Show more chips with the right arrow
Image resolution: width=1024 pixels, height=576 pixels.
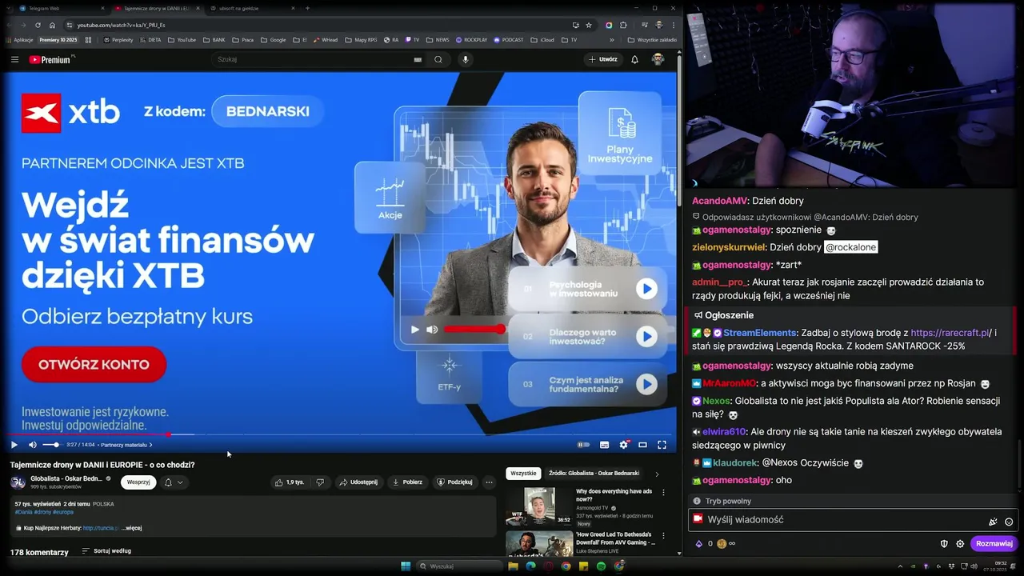tap(657, 474)
